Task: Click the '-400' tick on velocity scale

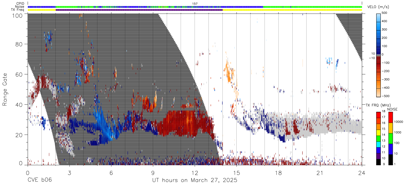Action: (x=385, y=88)
